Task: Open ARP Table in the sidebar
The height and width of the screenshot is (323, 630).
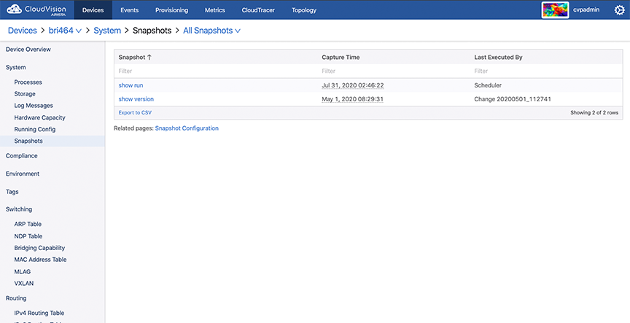Action: click(28, 224)
